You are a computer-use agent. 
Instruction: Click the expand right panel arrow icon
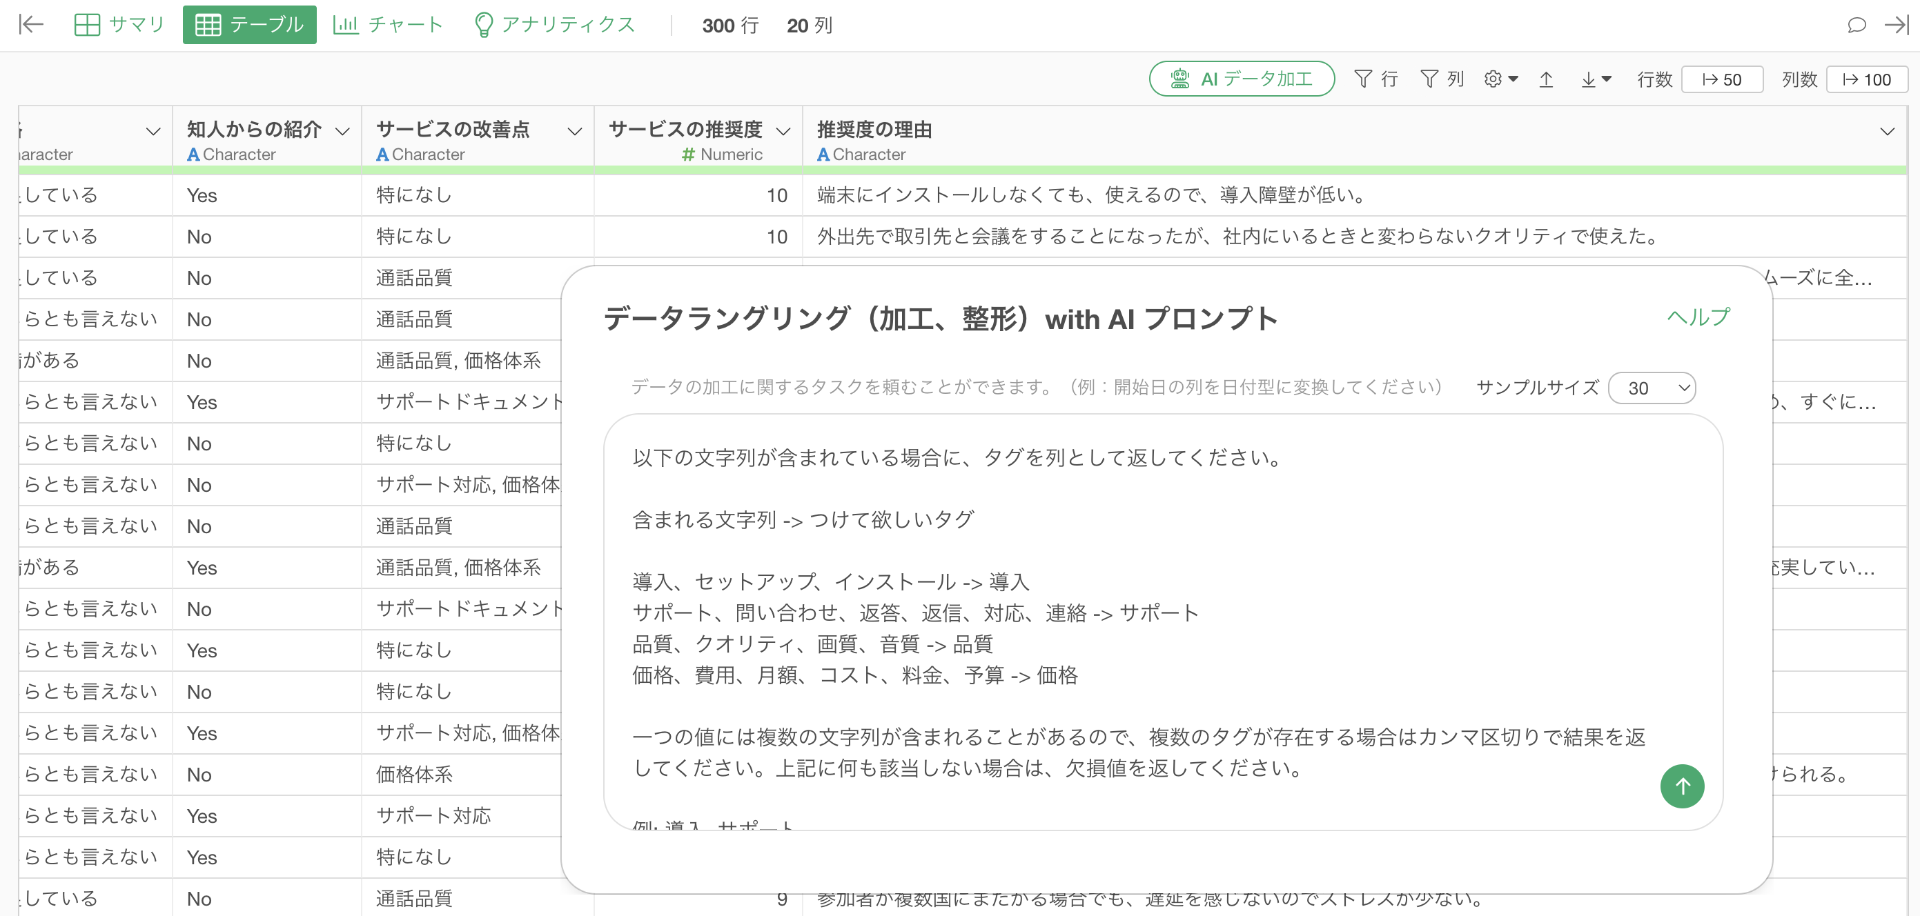point(1897,25)
